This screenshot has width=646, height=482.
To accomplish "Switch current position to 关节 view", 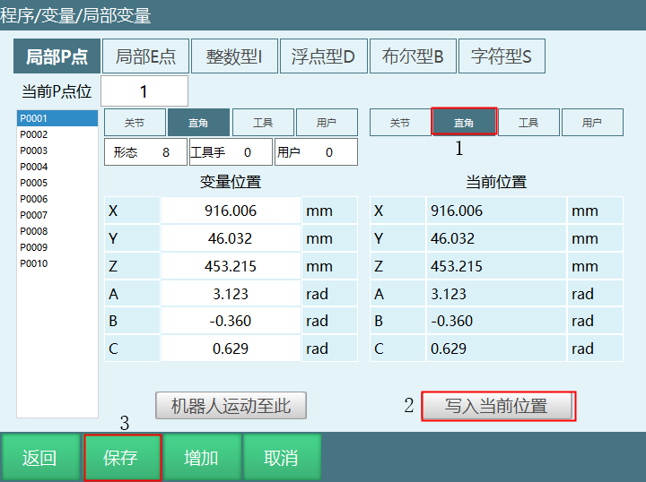I will click(x=399, y=123).
